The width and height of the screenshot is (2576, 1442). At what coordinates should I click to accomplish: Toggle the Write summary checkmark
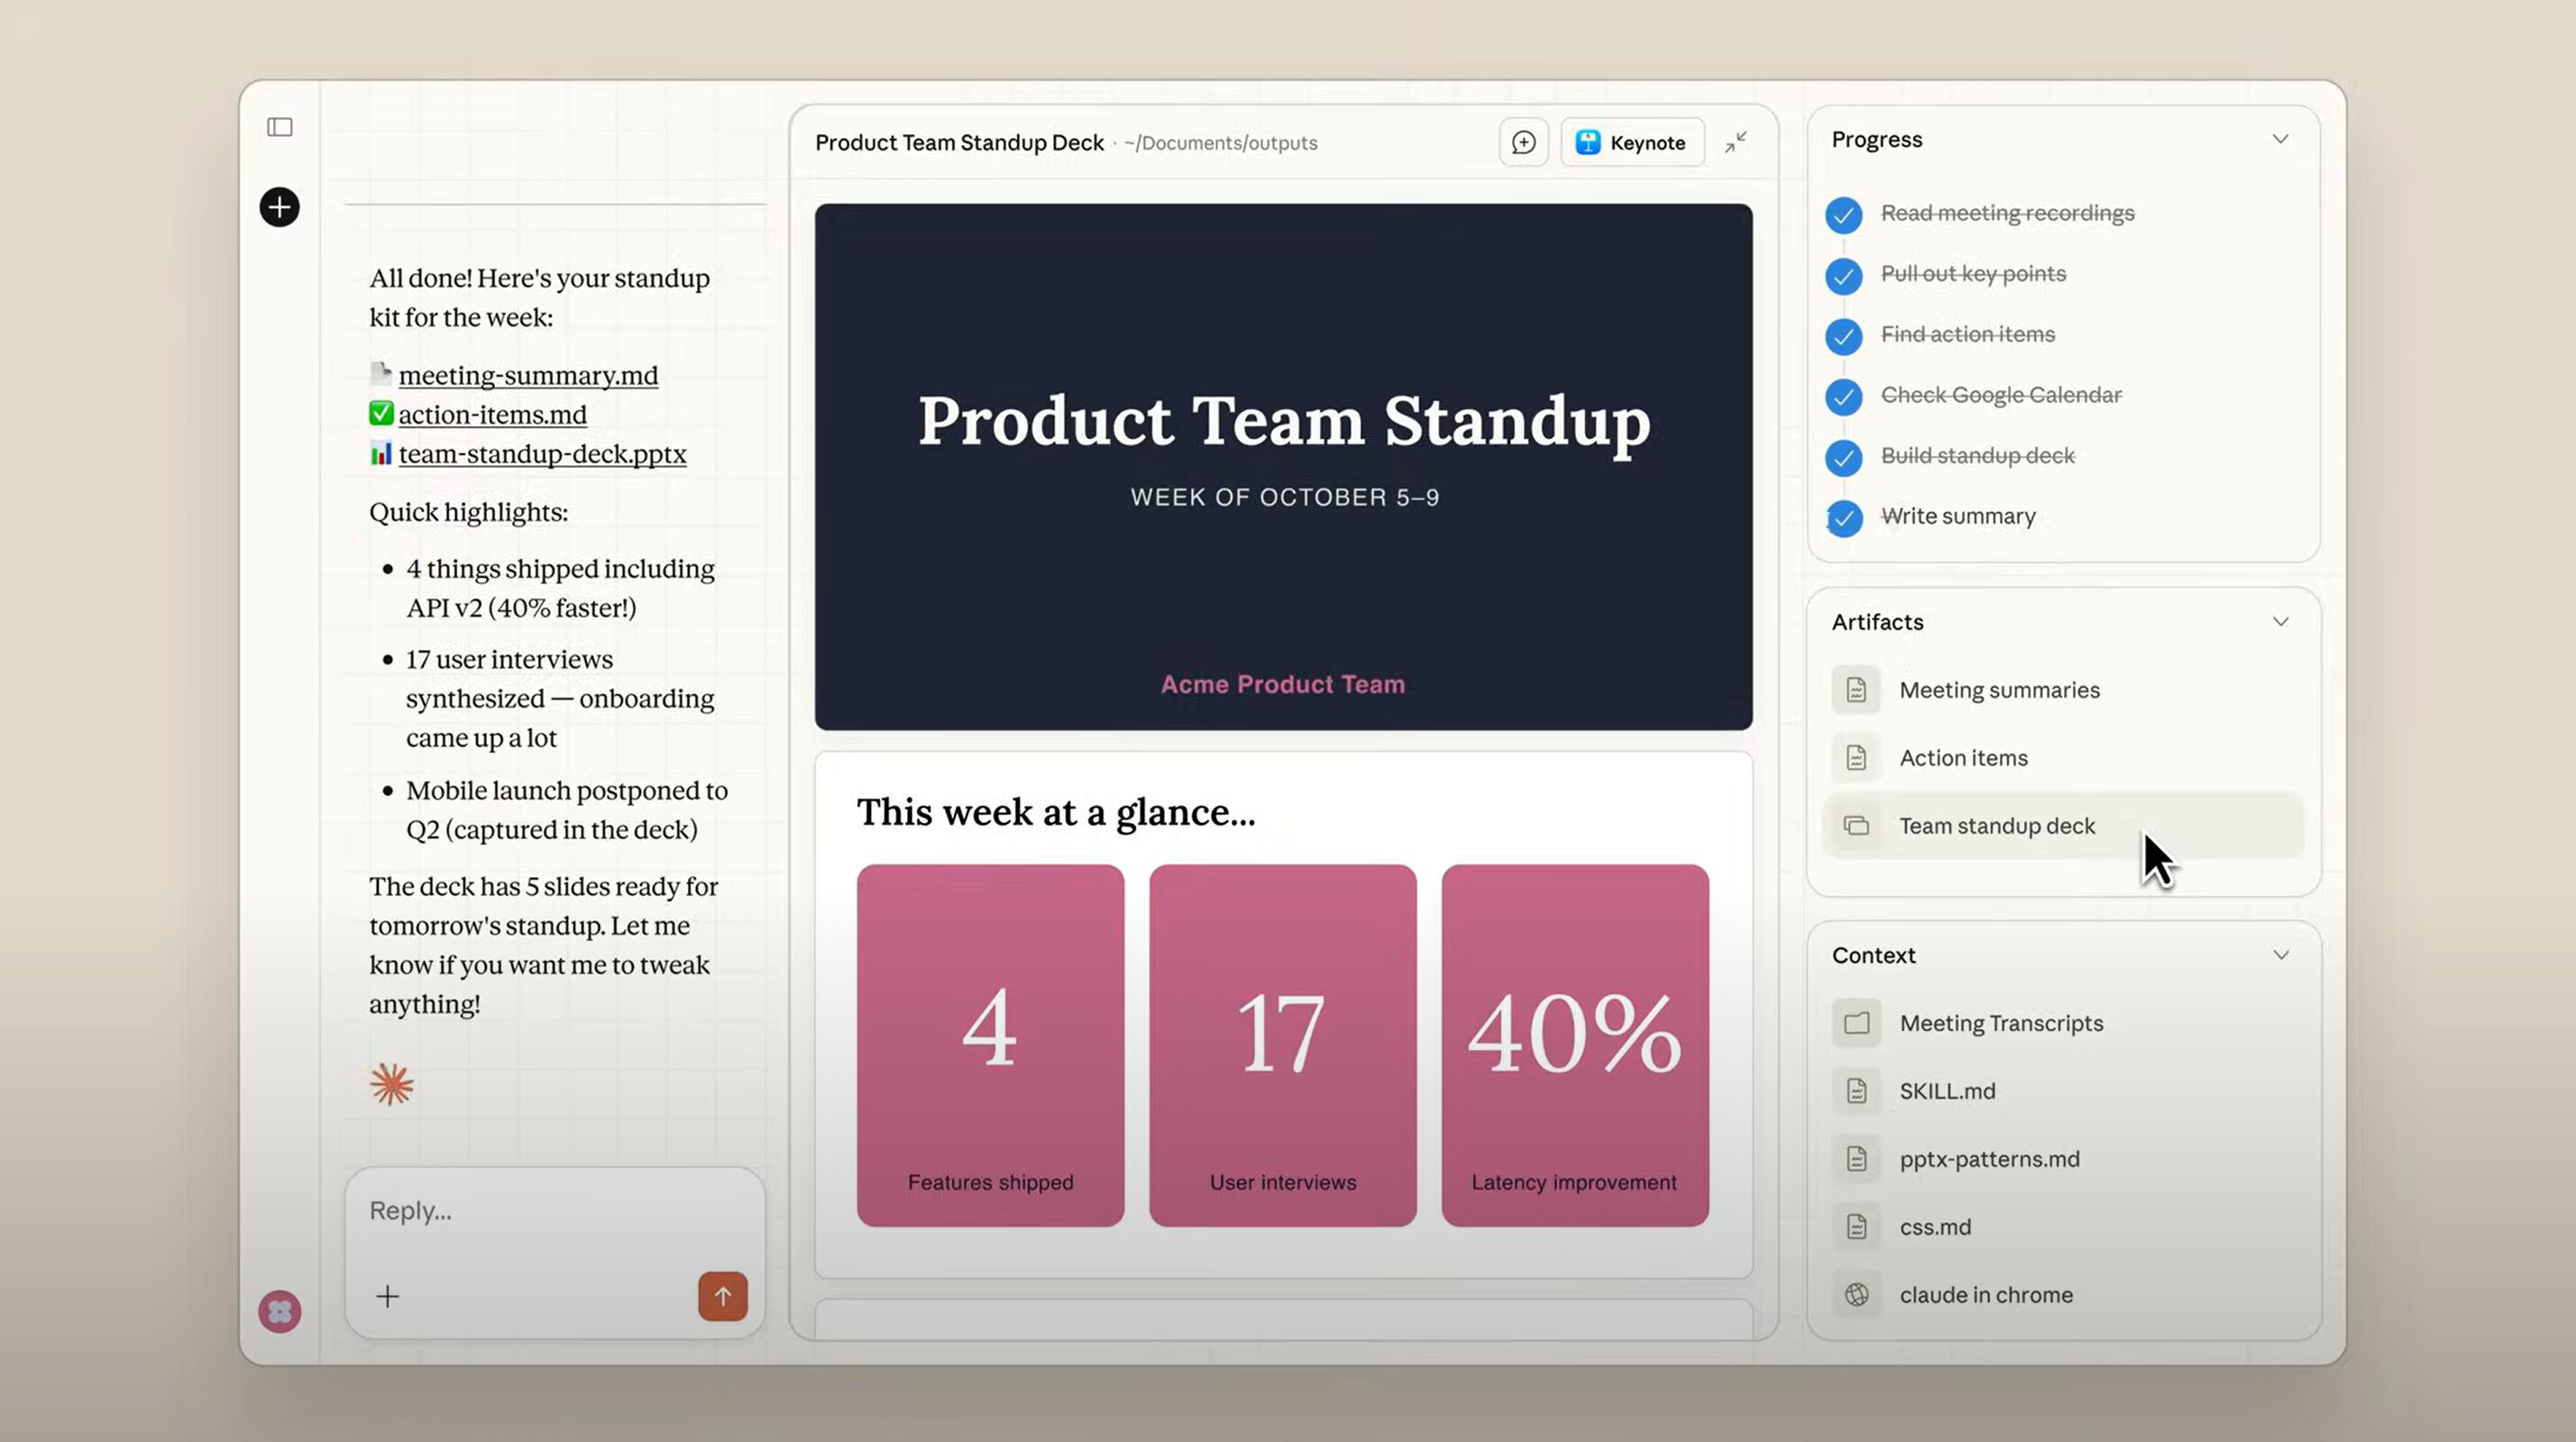(1843, 517)
